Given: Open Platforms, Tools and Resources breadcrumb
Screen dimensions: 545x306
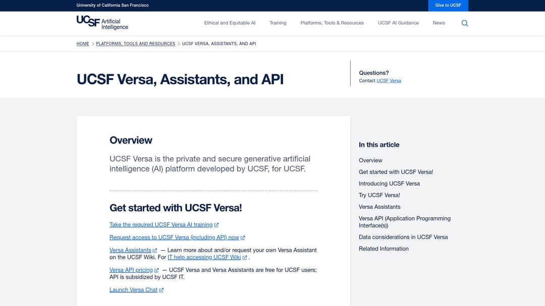Looking at the screenshot, I should [x=136, y=44].
